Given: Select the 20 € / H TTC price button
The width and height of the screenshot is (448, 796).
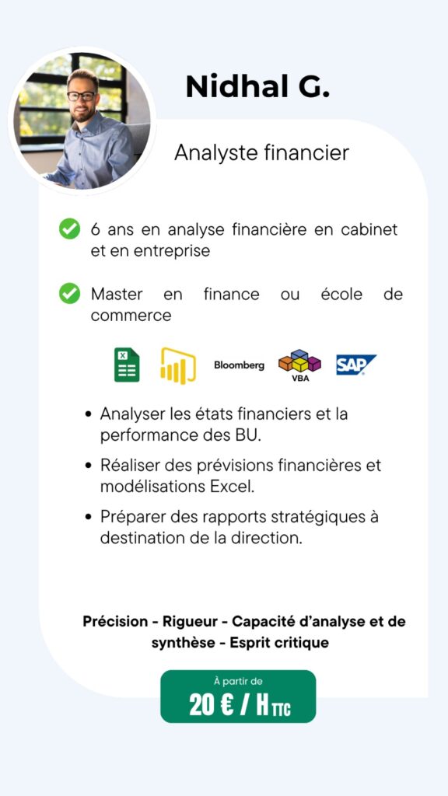Looking at the screenshot, I should point(238,696).
